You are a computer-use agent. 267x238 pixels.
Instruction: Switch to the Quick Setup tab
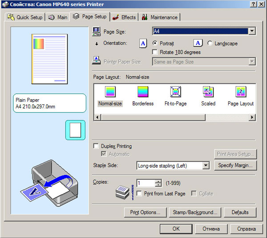[x=25, y=17]
